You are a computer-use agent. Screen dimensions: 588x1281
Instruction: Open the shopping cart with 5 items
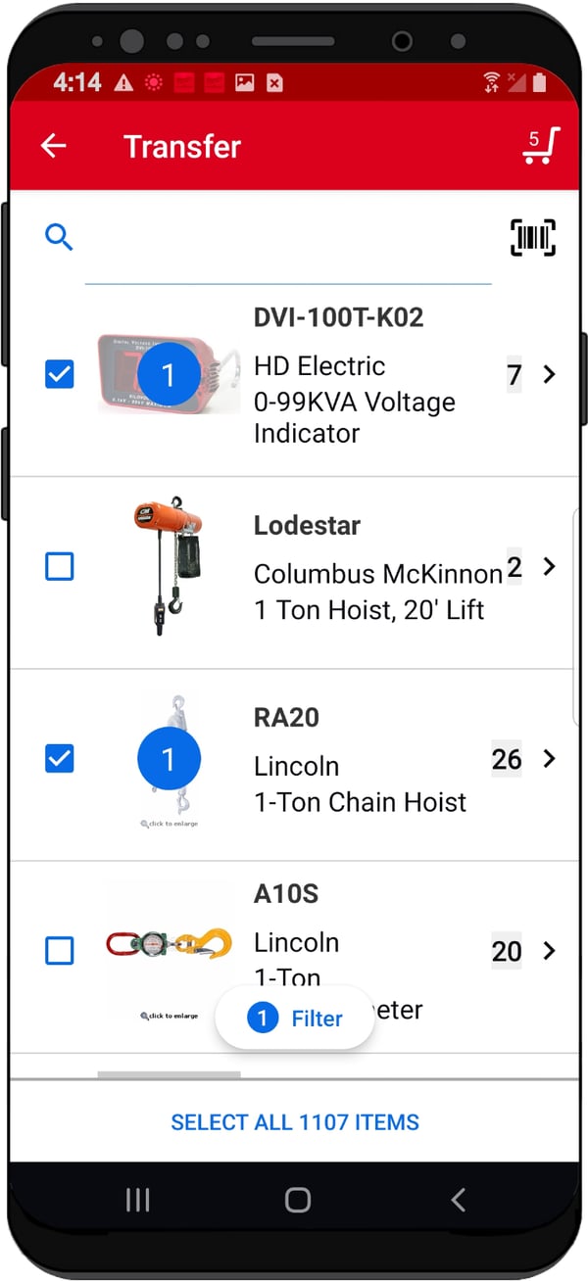click(x=539, y=145)
